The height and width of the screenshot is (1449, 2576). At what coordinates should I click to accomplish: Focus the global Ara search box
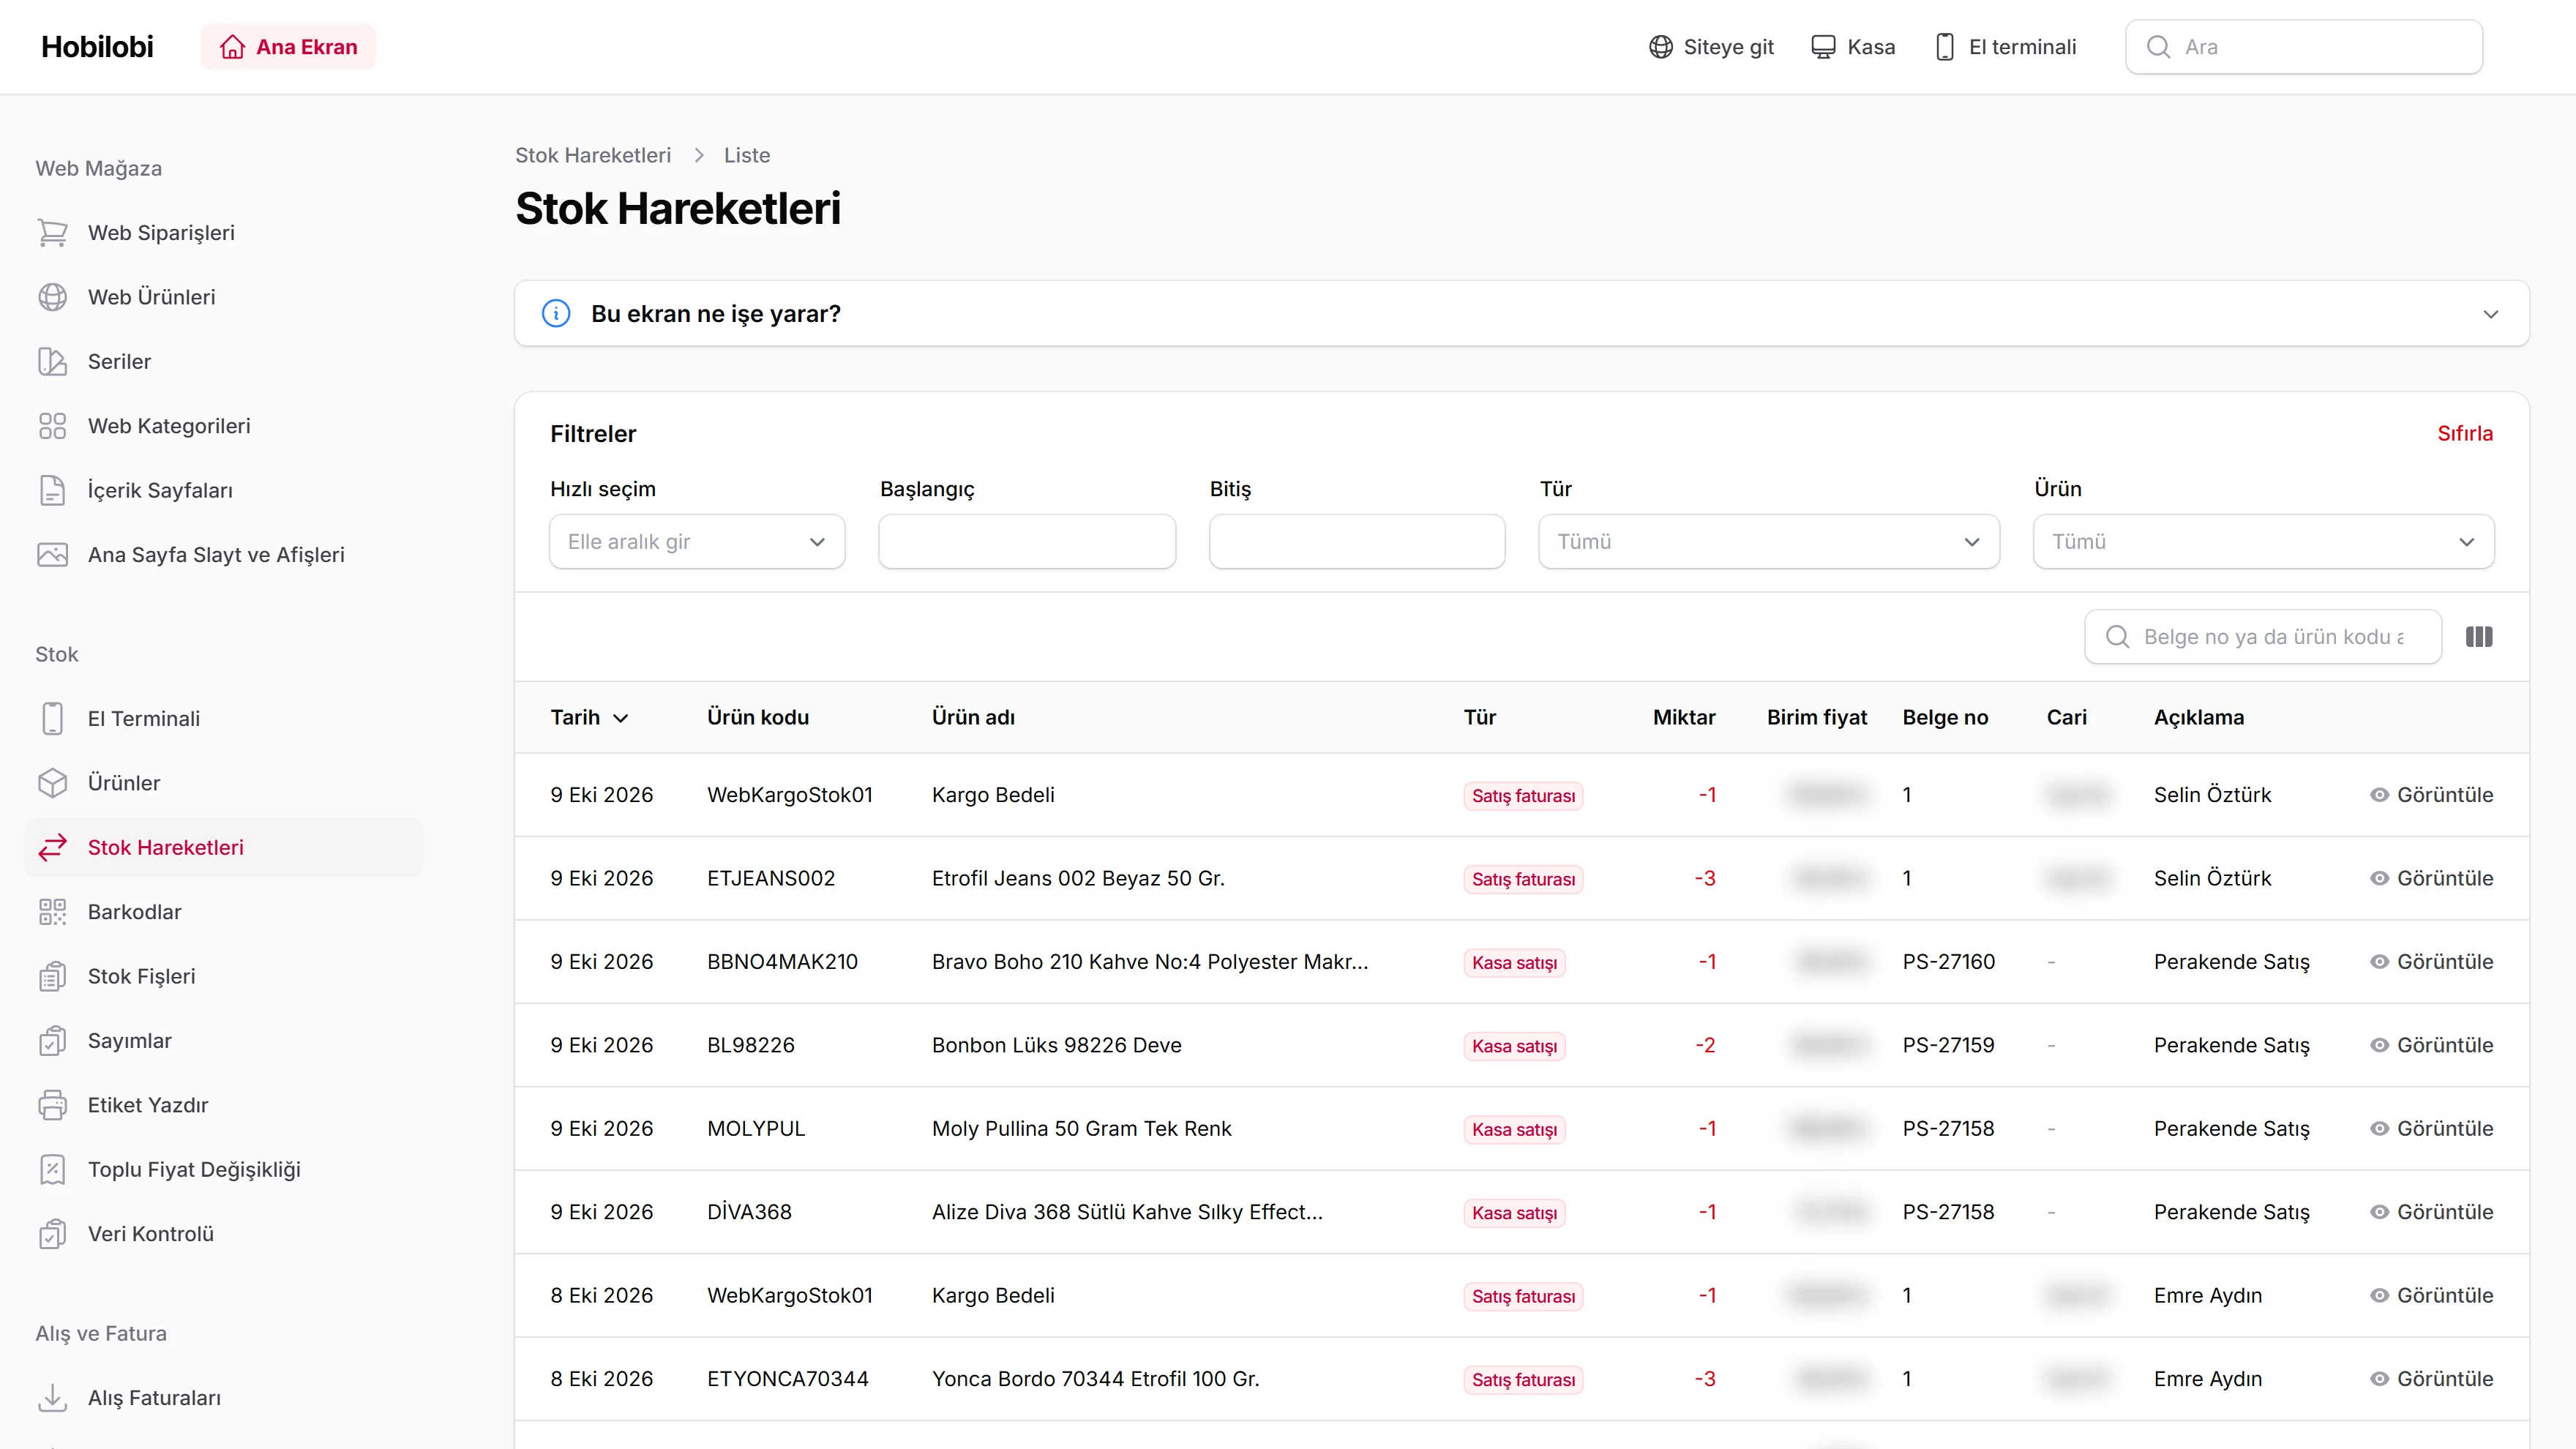pos(2304,47)
